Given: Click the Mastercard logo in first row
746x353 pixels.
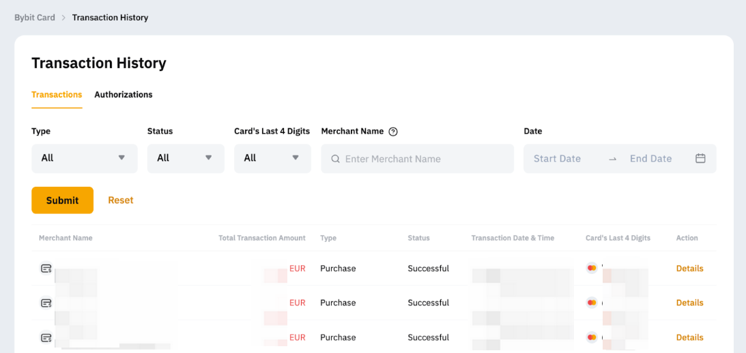Looking at the screenshot, I should pos(592,268).
